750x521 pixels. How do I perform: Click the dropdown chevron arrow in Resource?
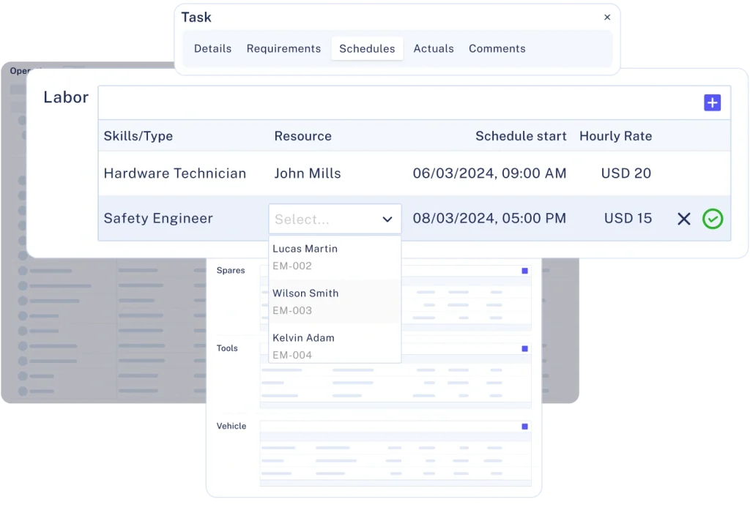[x=387, y=220]
